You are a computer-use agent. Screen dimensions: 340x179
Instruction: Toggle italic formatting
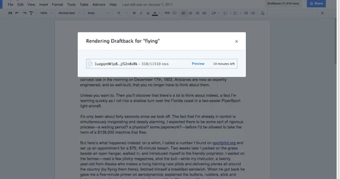141,13
